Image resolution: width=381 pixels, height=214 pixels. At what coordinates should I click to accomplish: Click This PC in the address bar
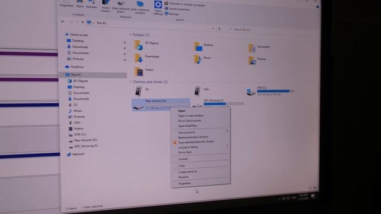(101, 23)
